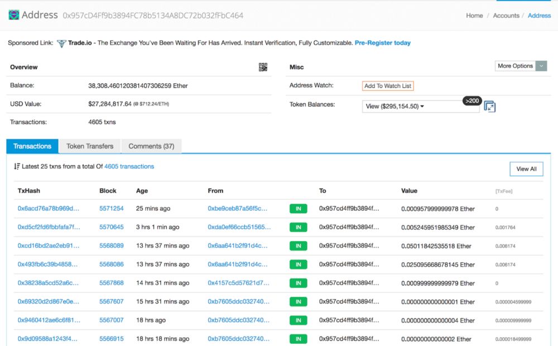The width and height of the screenshot is (558, 346).
Task: Select the balance 38,308.460120381407306259 Ether
Action: coord(138,86)
